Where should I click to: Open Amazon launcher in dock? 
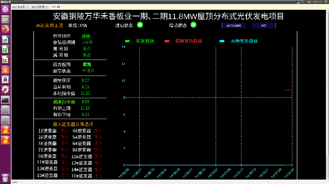tap(5, 80)
